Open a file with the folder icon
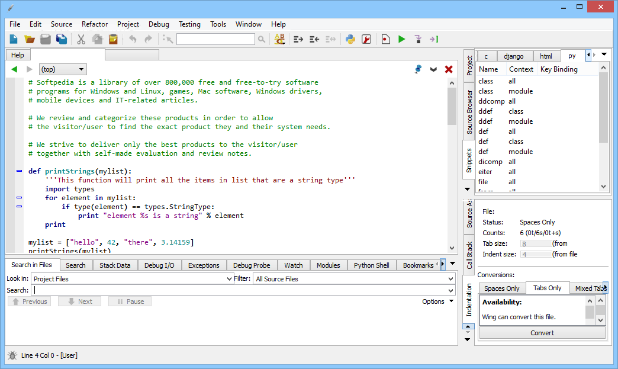 30,39
